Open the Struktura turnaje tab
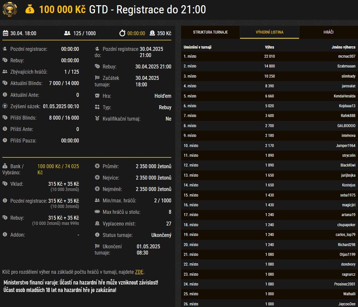 210,32
